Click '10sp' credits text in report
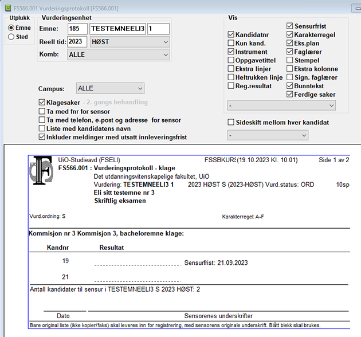 pos(343,185)
